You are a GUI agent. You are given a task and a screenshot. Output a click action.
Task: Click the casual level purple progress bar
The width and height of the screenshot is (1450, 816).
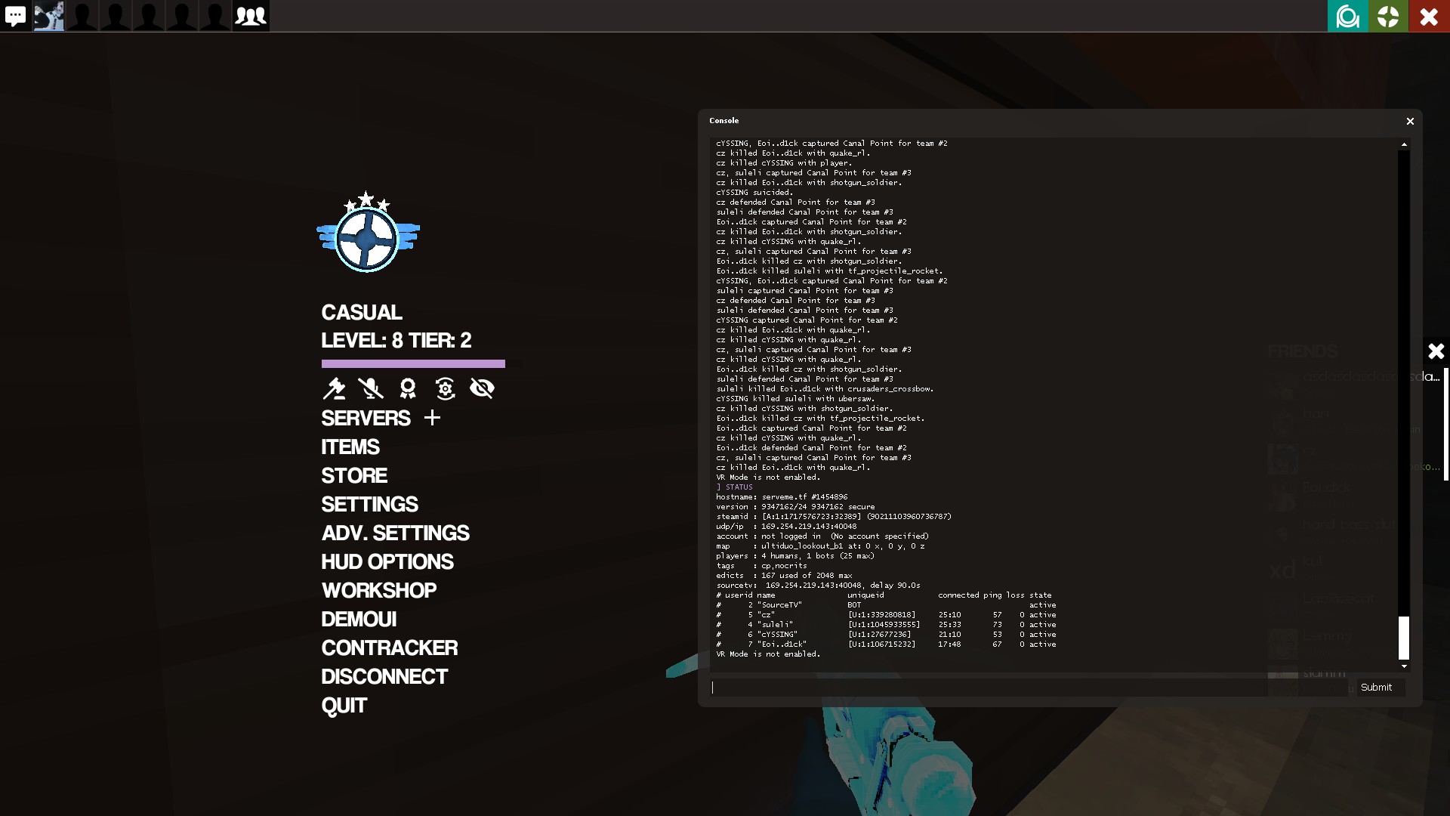point(413,364)
